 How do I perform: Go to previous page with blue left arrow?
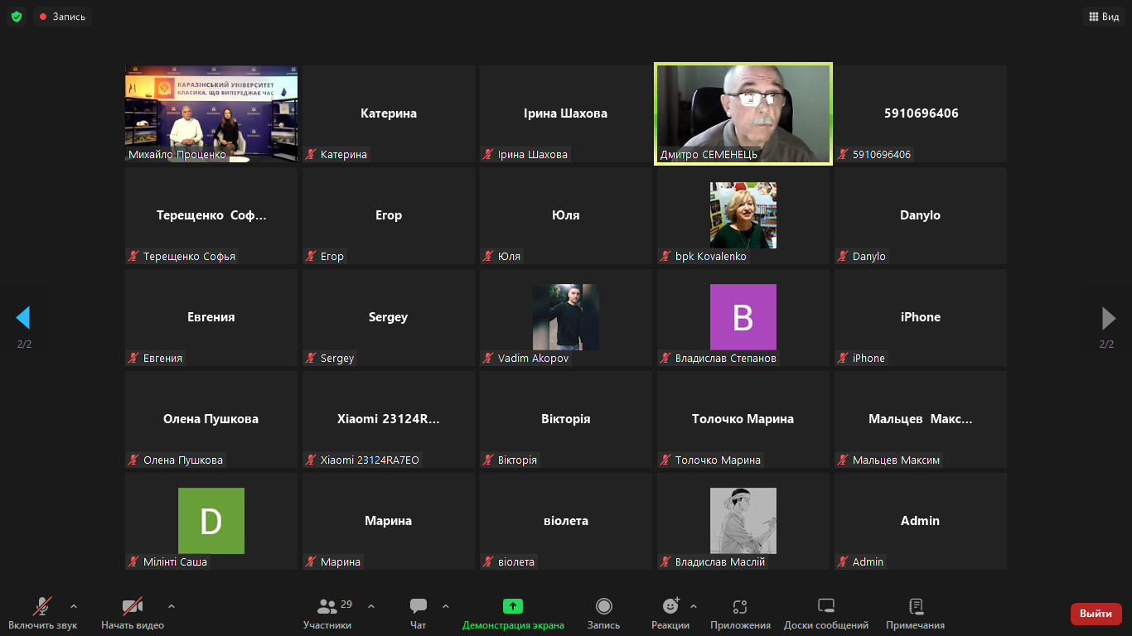[x=23, y=317]
